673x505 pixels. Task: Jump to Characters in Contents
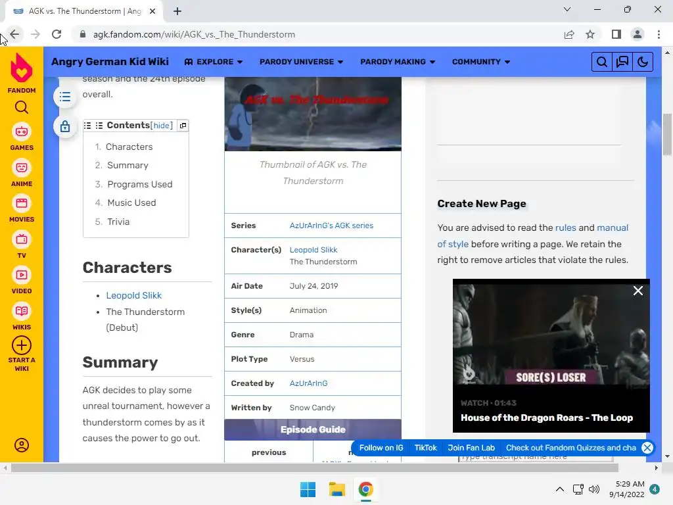click(x=129, y=147)
